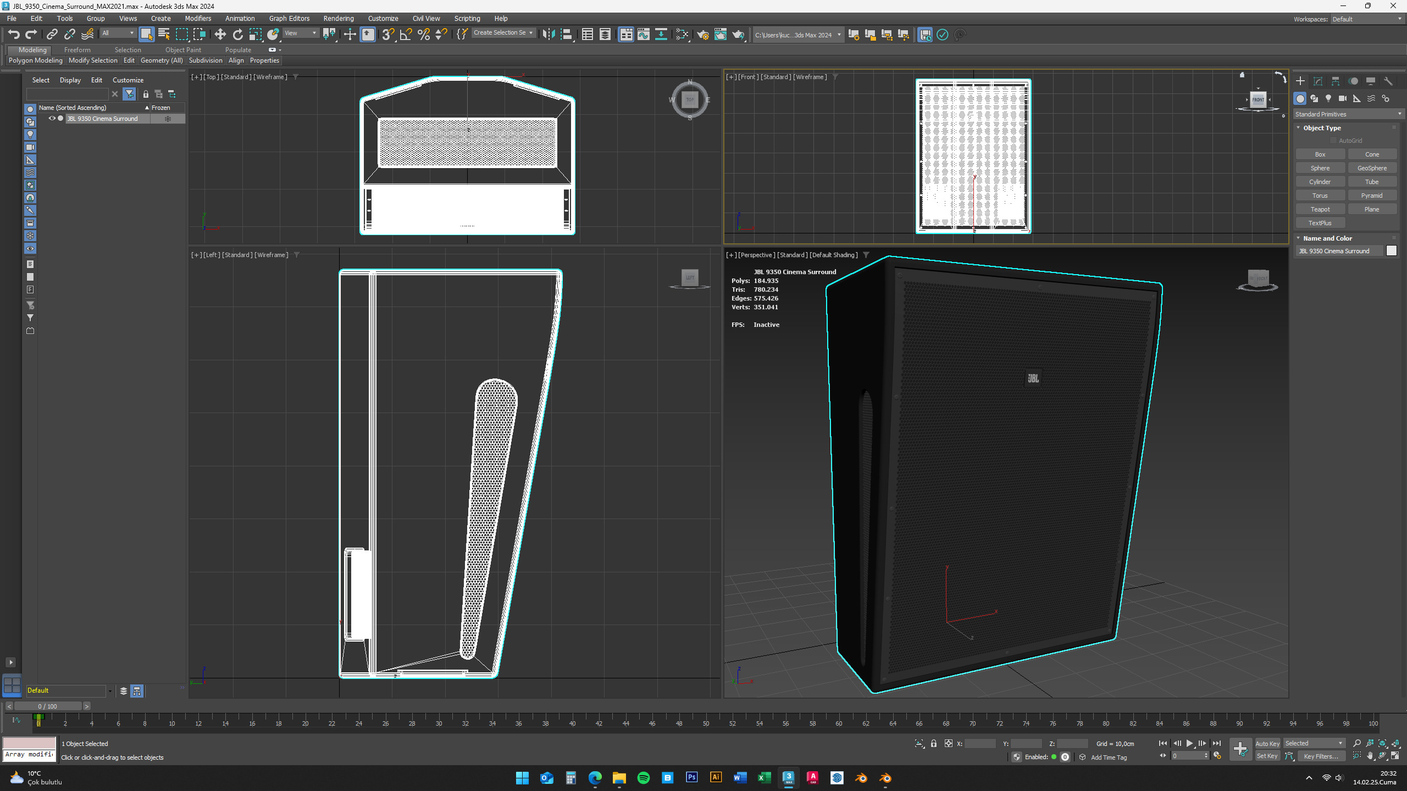Click the Render teapot icon
Image resolution: width=1407 pixels, height=791 pixels.
[738, 35]
